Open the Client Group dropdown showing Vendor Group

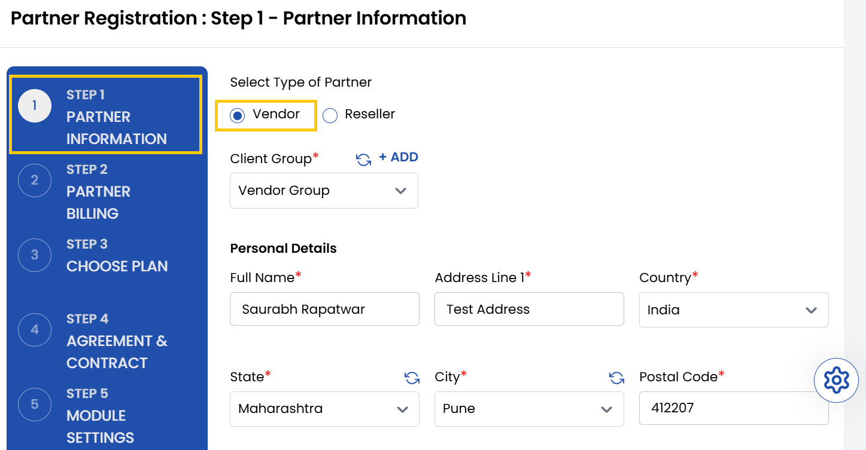(x=324, y=190)
